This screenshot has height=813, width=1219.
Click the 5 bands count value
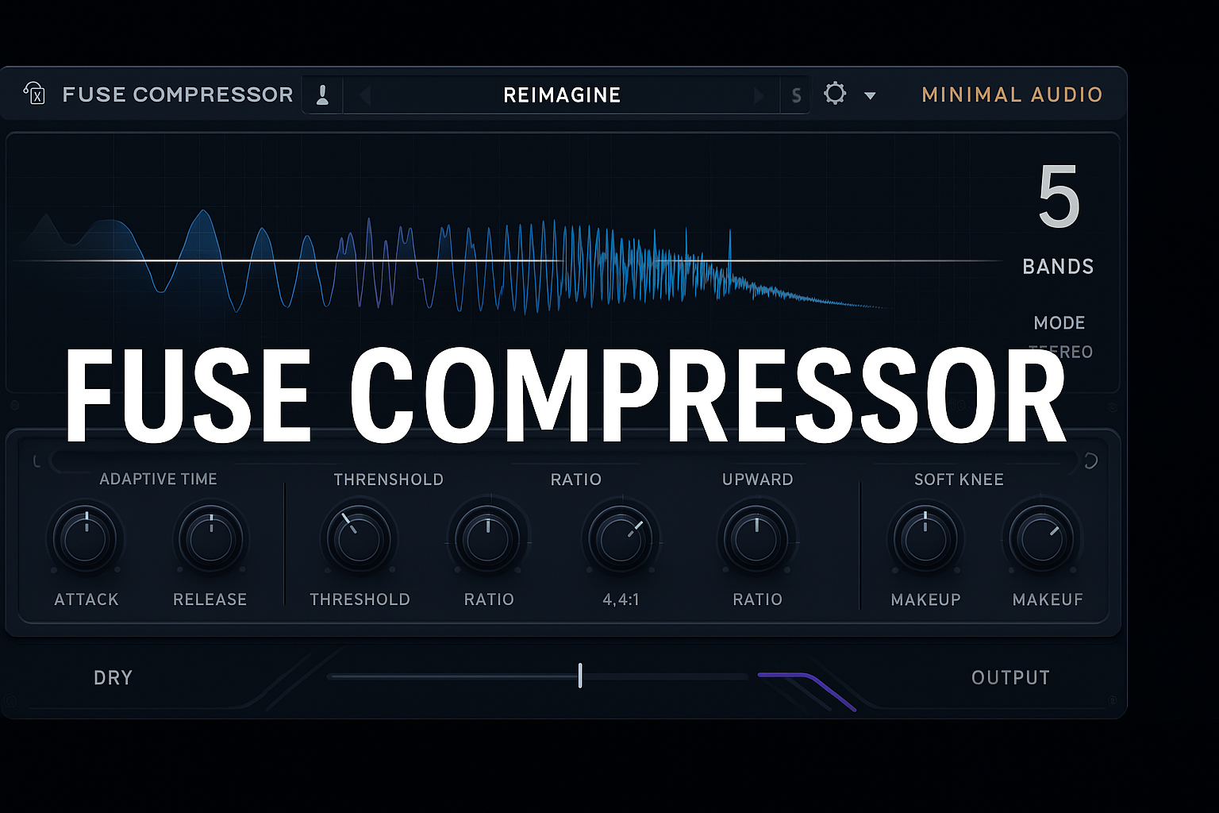tap(1059, 197)
